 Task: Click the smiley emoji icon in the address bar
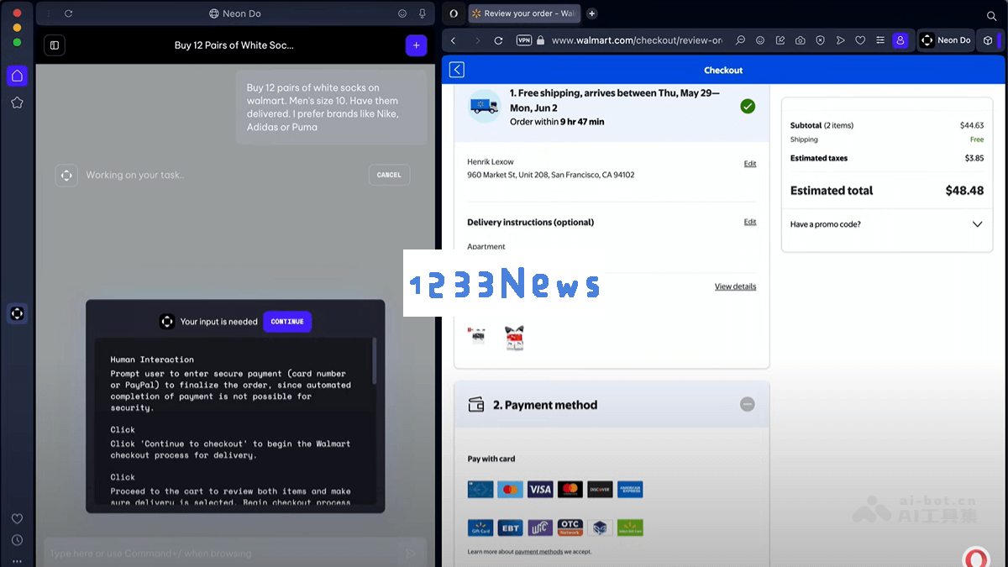pos(760,40)
